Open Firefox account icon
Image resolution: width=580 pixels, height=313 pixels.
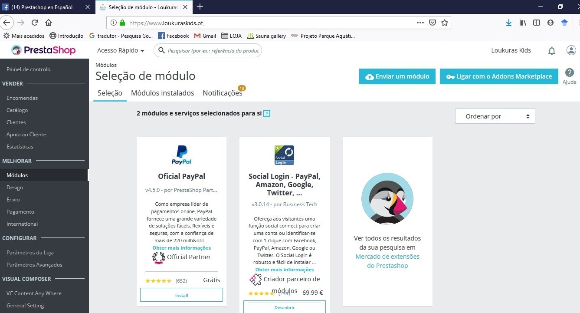coord(551,23)
